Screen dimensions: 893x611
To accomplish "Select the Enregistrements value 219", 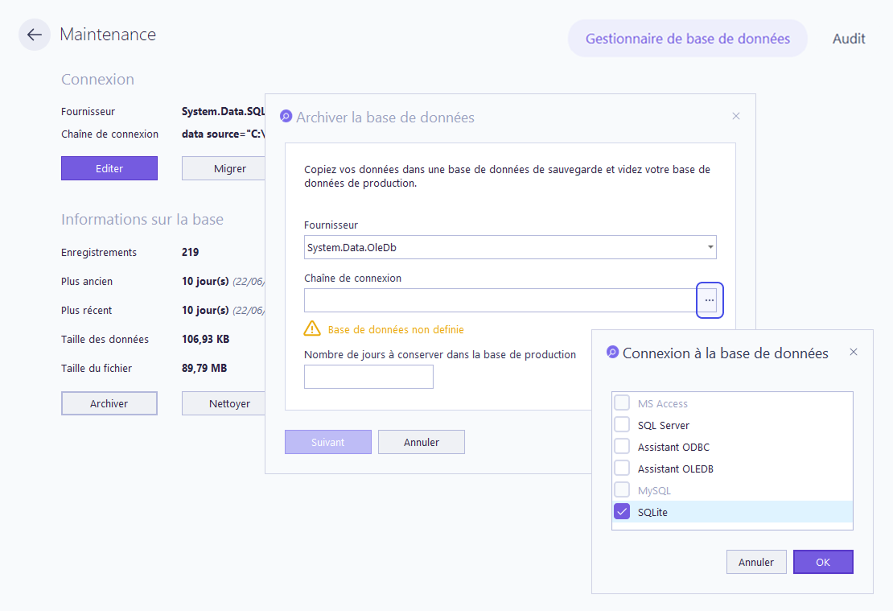I will point(190,252).
